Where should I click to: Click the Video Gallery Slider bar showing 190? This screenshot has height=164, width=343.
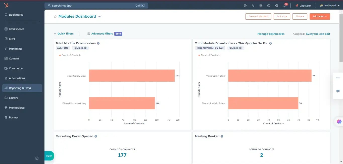point(131,76)
